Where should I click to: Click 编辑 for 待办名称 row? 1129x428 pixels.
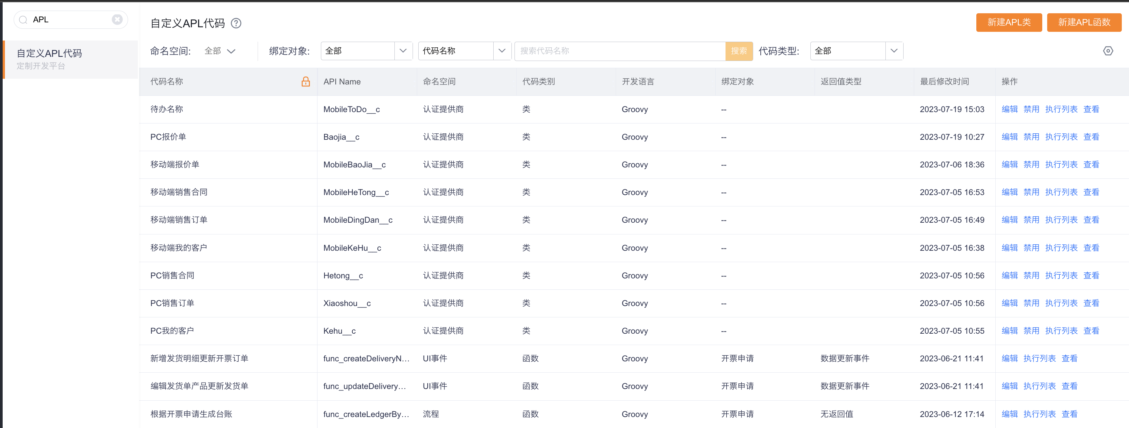tap(1009, 109)
